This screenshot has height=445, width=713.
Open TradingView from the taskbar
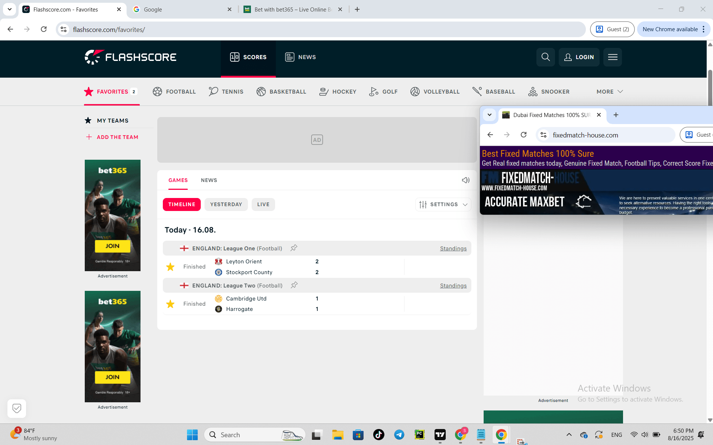[x=440, y=435]
